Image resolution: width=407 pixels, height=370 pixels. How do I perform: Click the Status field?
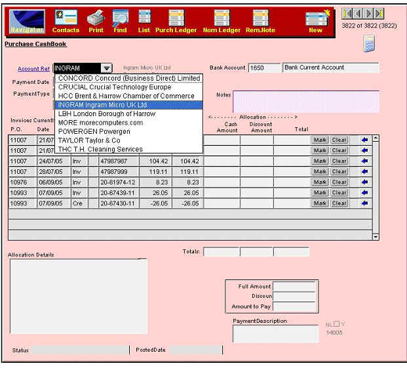pyautogui.click(x=80, y=350)
